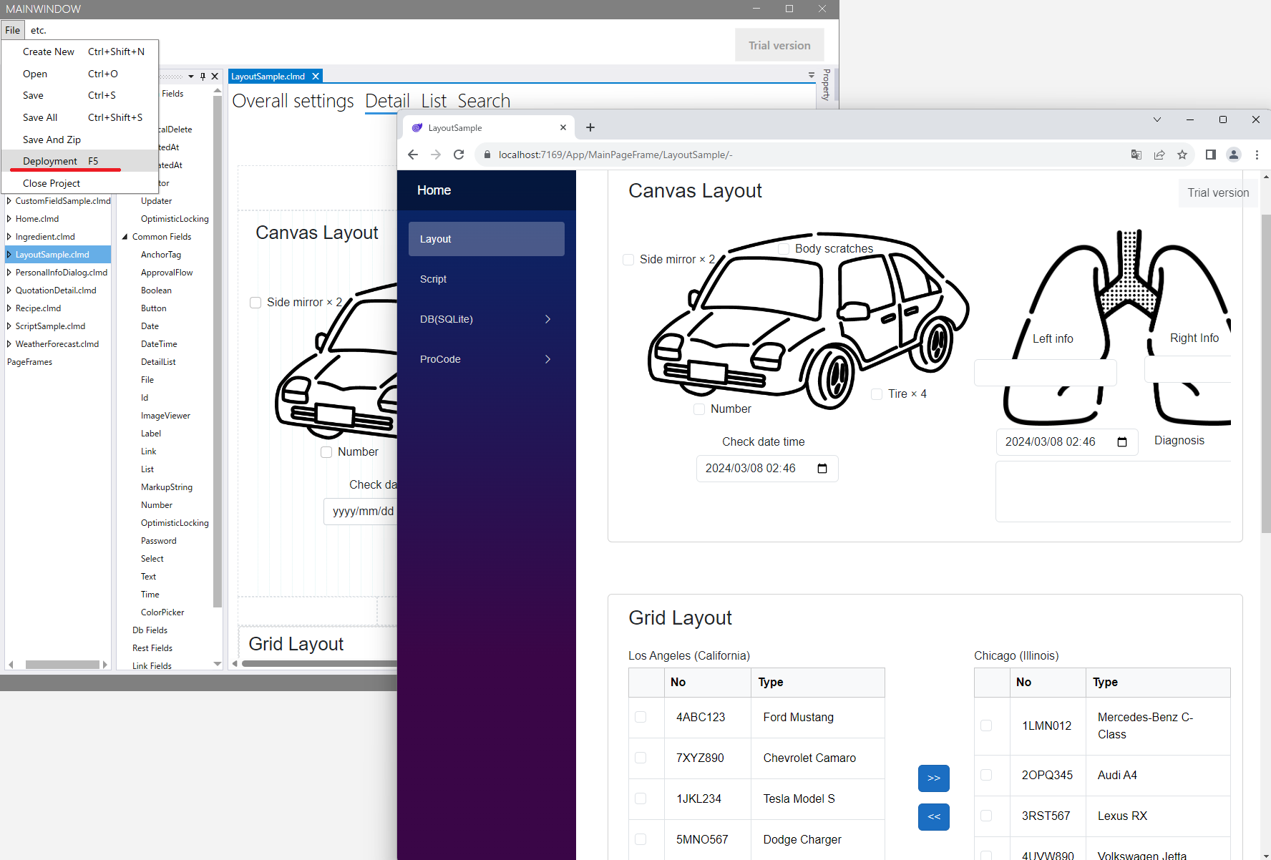Check the Body scratches checkbox
The height and width of the screenshot is (860, 1271).
782,248
